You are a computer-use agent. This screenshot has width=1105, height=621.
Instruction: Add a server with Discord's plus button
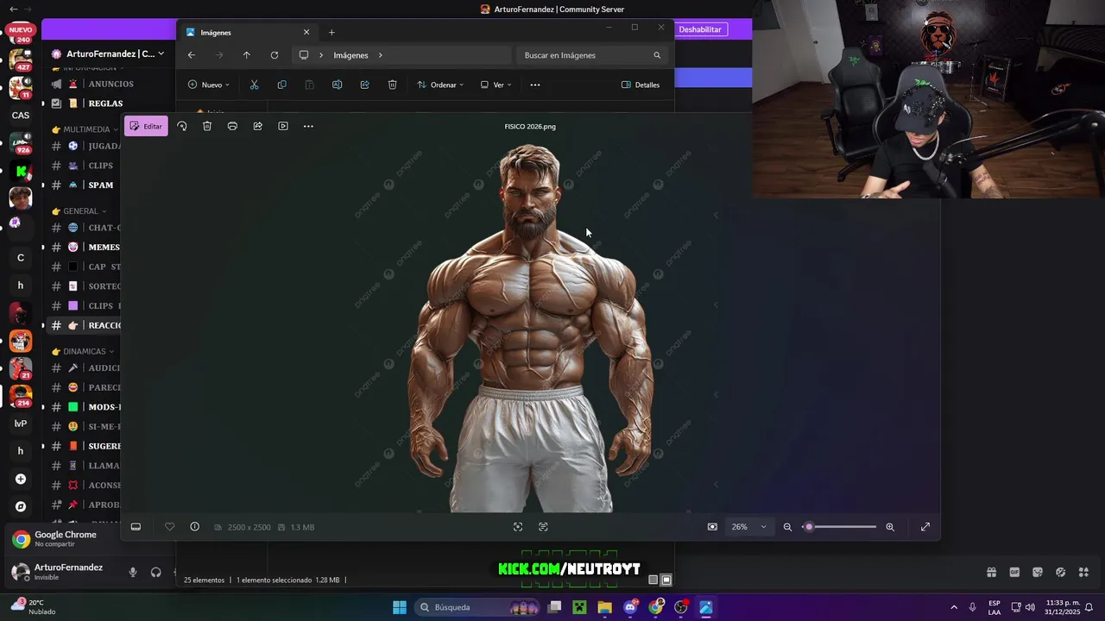coord(21,480)
